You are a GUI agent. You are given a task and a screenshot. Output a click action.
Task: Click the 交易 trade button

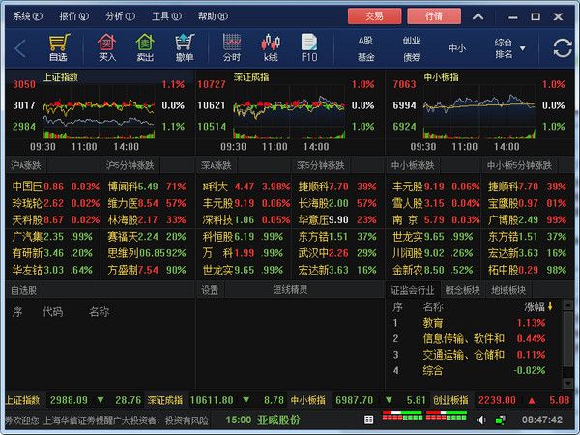374,16
